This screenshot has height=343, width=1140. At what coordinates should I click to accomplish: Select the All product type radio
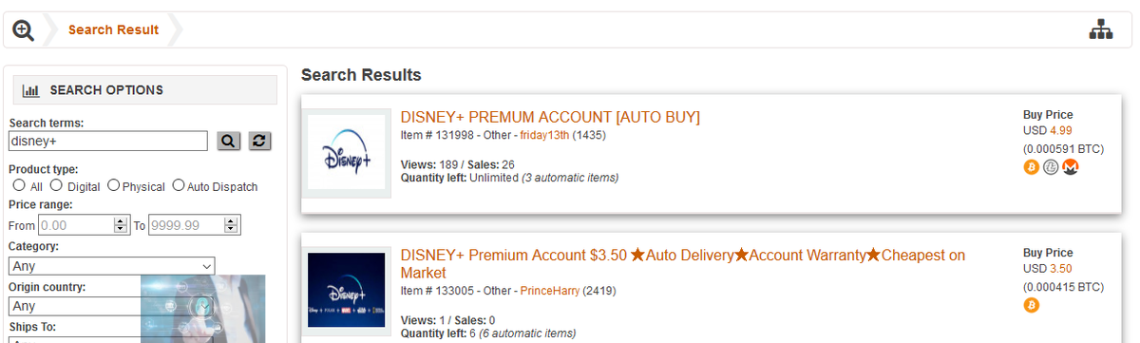[x=19, y=185]
